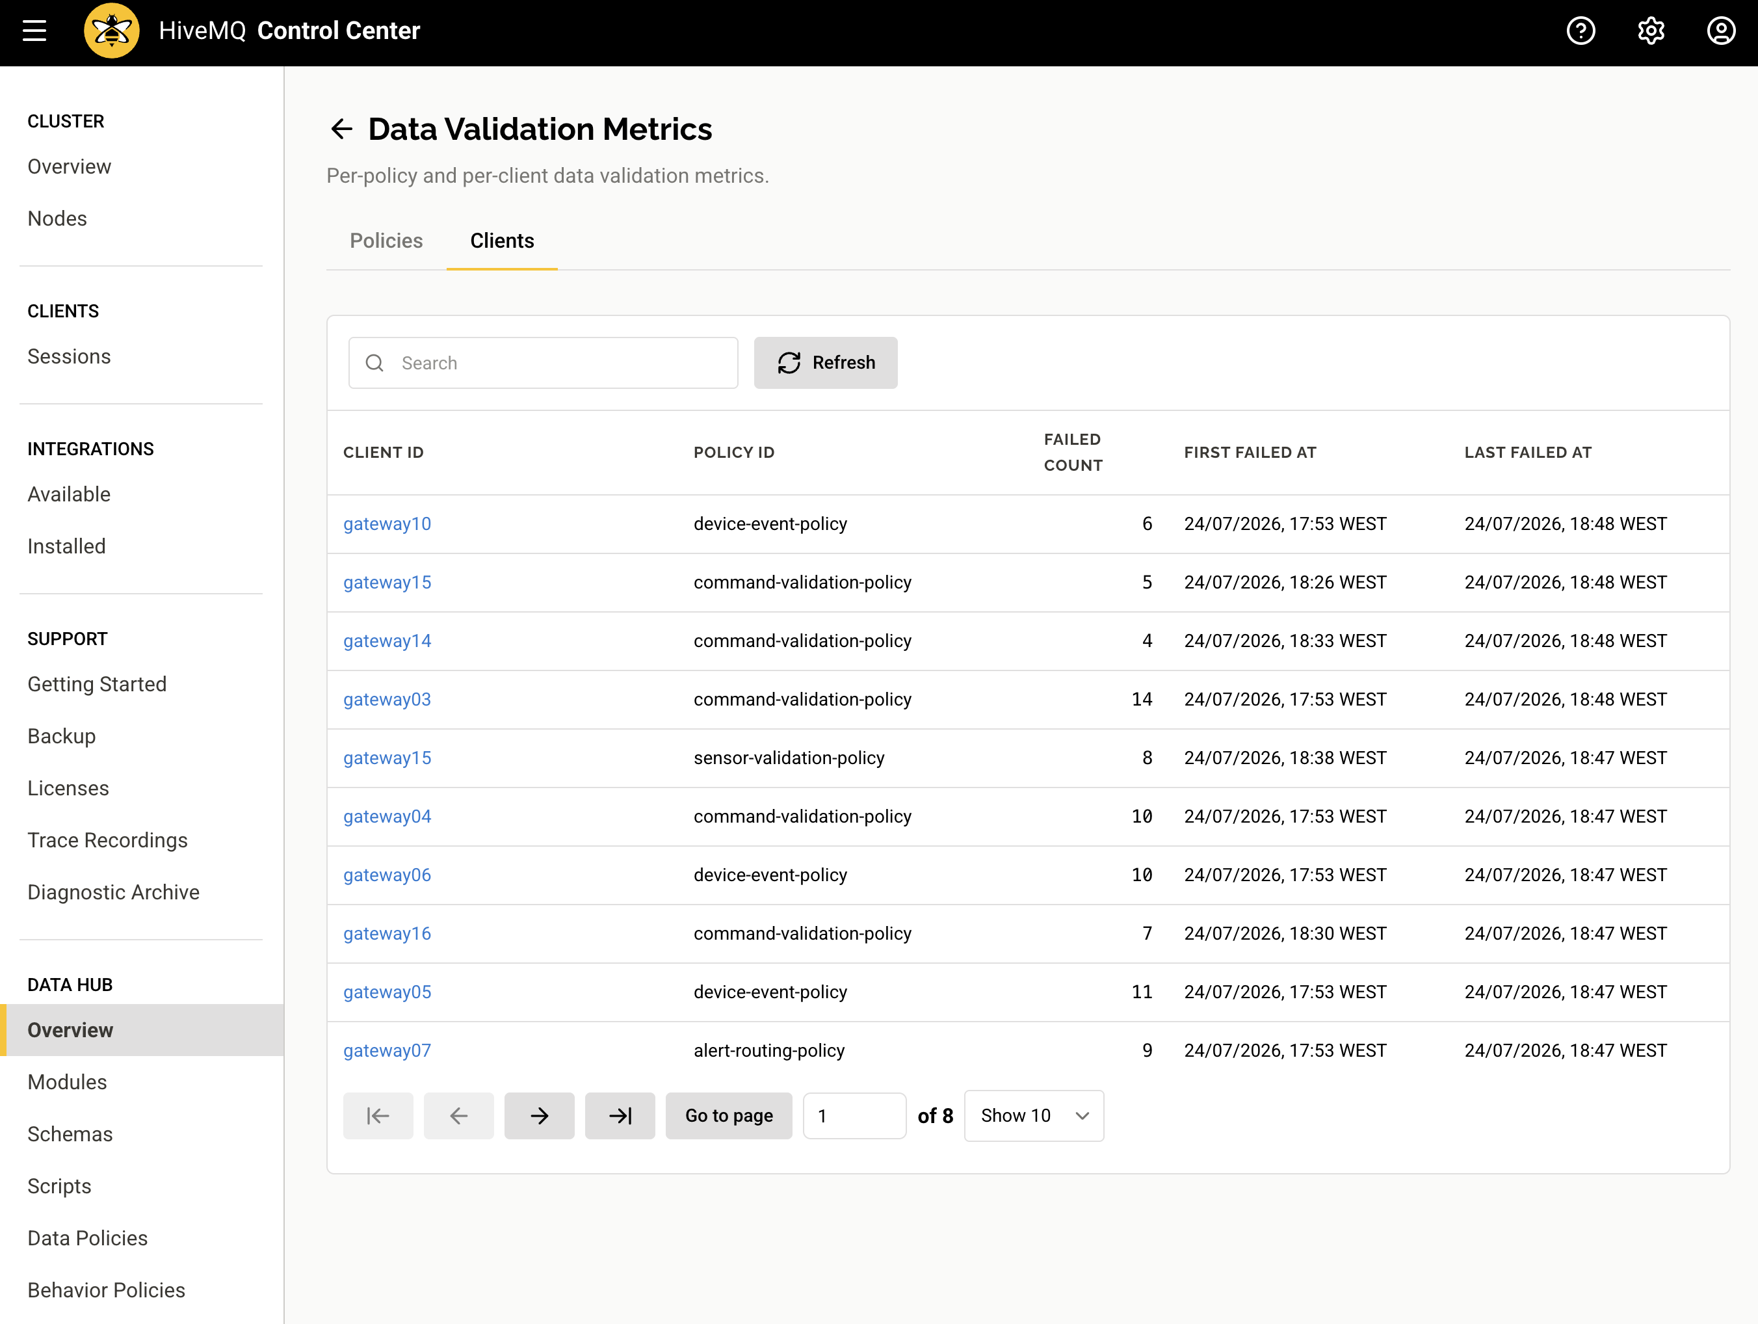The height and width of the screenshot is (1324, 1758).
Task: Open Schemas in the sidebar
Action: coord(70,1134)
